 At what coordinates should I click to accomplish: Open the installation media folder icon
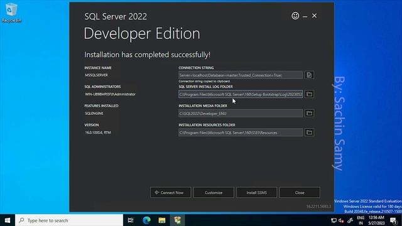[x=309, y=113]
